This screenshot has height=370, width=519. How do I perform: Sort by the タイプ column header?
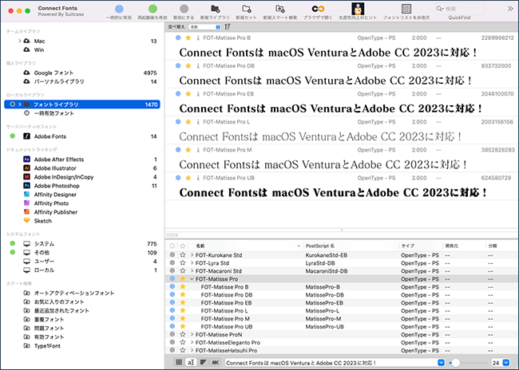[x=420, y=246]
